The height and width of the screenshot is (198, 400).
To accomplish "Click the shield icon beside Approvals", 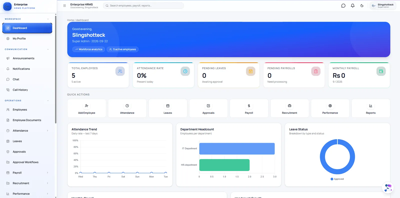I will (8, 151).
